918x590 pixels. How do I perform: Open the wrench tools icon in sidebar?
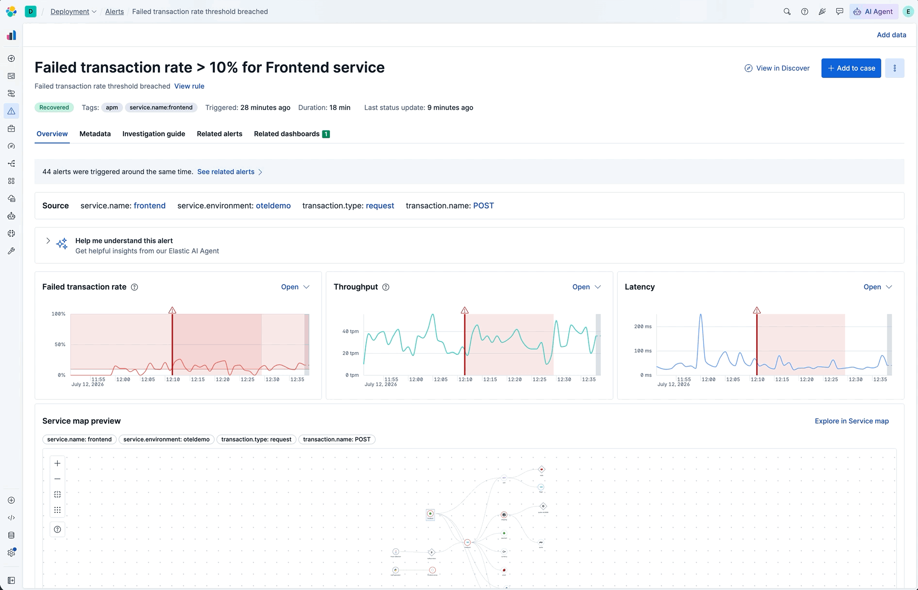coord(11,251)
